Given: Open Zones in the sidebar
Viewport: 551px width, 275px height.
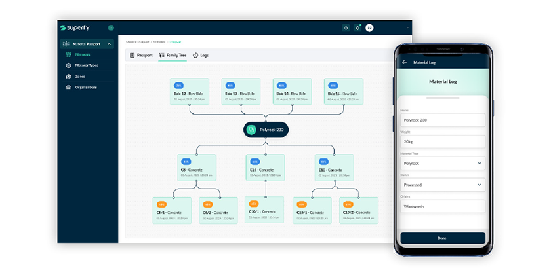Looking at the screenshot, I should [x=79, y=76].
